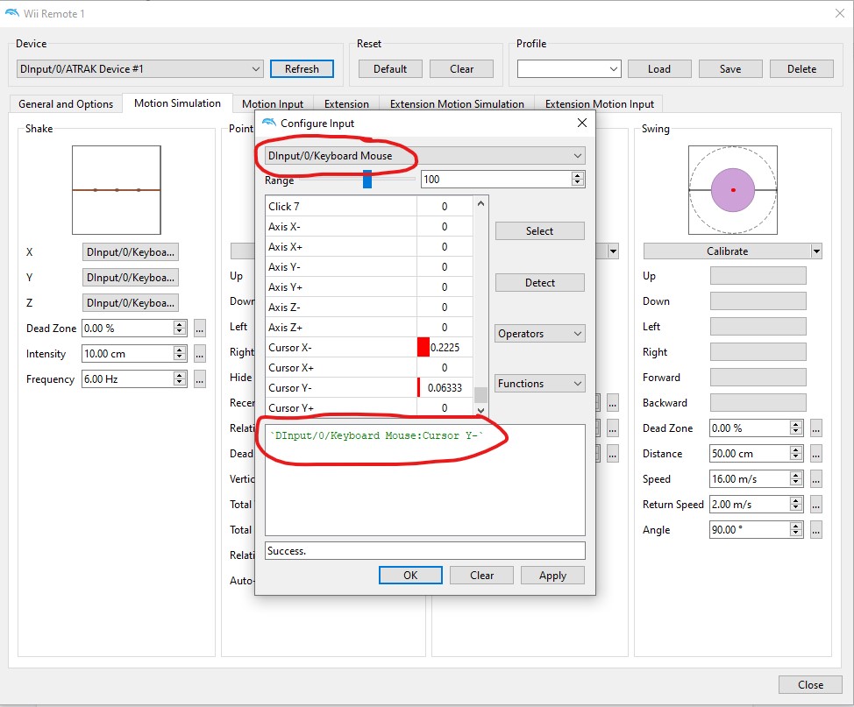
Task: Open the Profile combo box
Action: click(x=569, y=69)
